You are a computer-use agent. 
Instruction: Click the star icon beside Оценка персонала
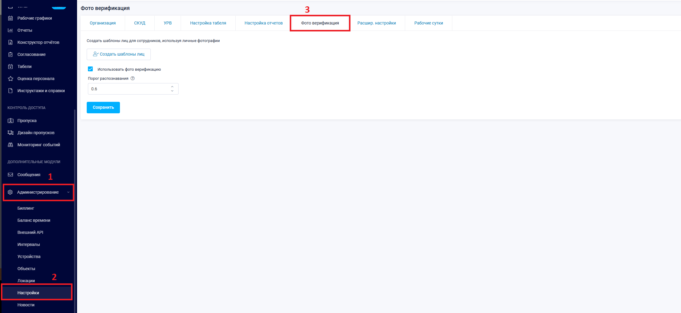[x=11, y=79]
